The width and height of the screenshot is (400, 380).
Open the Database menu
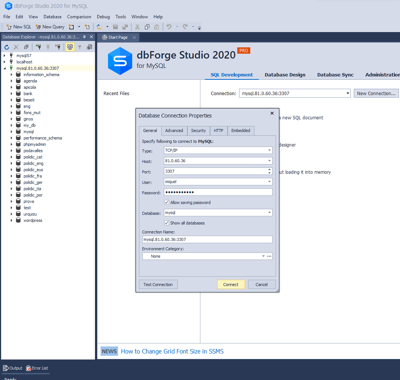coord(53,17)
